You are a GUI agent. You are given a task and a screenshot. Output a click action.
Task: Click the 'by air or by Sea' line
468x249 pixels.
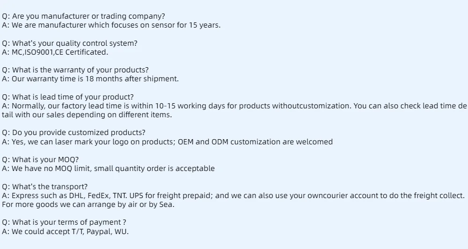88,205
